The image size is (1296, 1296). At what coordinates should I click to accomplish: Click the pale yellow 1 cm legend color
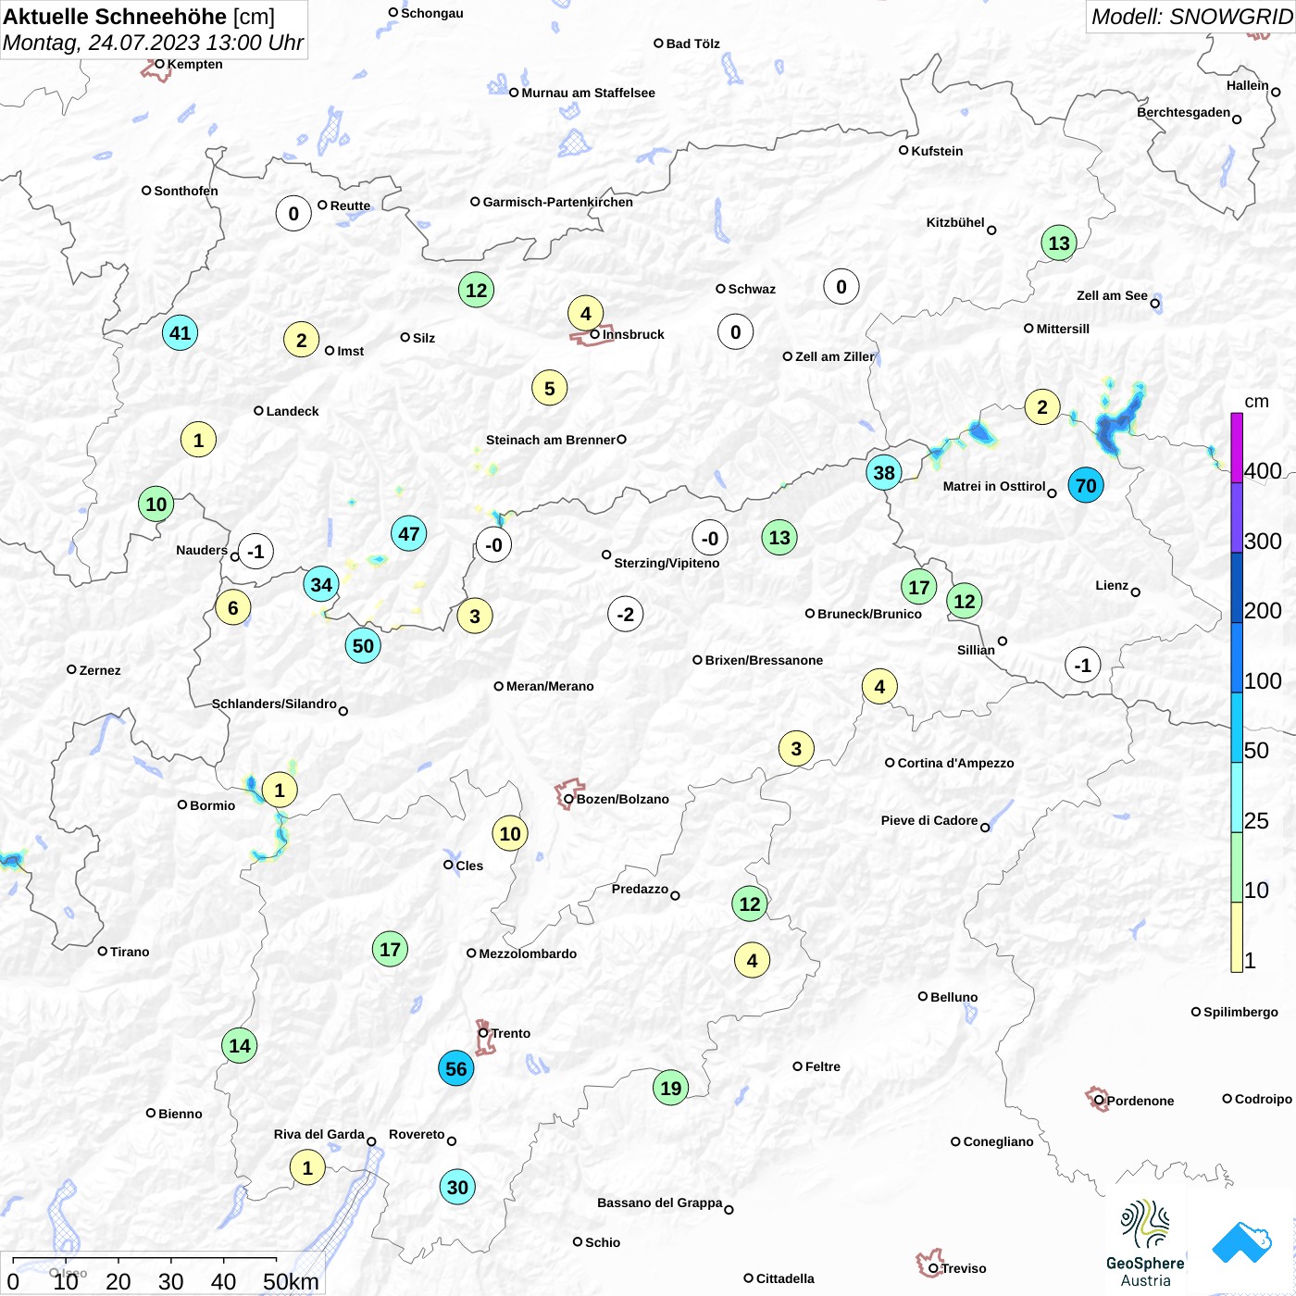(1237, 937)
